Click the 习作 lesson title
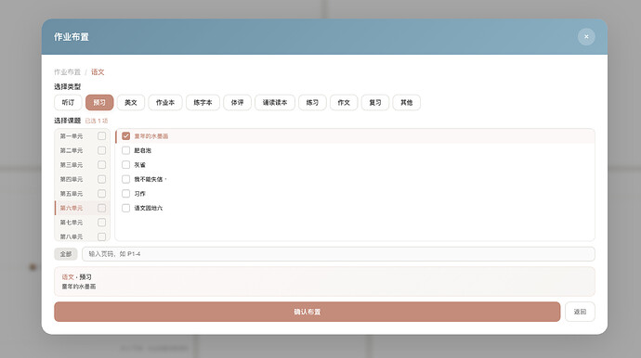This screenshot has height=358, width=641. click(139, 194)
